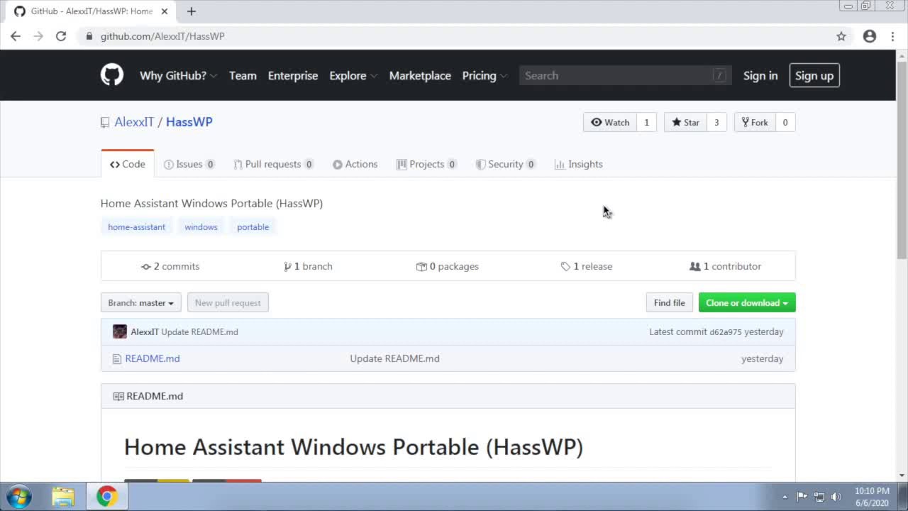Viewport: 908px width, 511px height.
Task: Select the home-assistant topic tag
Action: click(x=136, y=227)
